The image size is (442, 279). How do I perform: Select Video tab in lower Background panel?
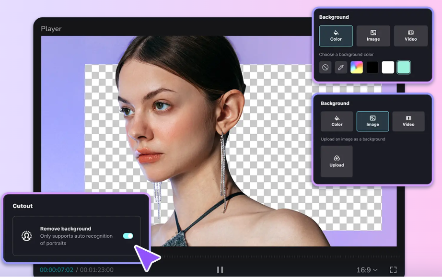408,121
